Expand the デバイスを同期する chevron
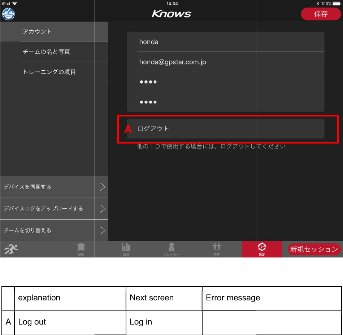Viewport: 343px width, 335px height. coord(103,187)
